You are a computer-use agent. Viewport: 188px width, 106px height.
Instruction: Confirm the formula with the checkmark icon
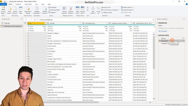(31, 20)
